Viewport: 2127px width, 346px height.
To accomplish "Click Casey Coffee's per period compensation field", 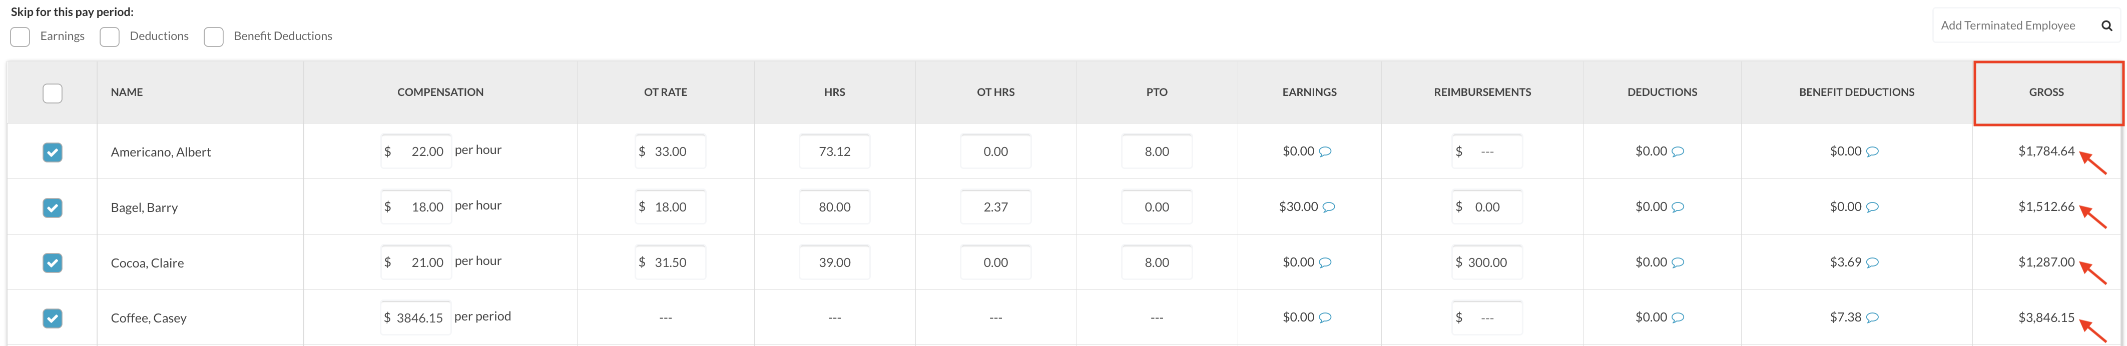I will coord(417,318).
